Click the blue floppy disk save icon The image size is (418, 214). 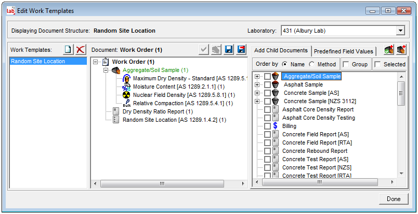point(229,49)
